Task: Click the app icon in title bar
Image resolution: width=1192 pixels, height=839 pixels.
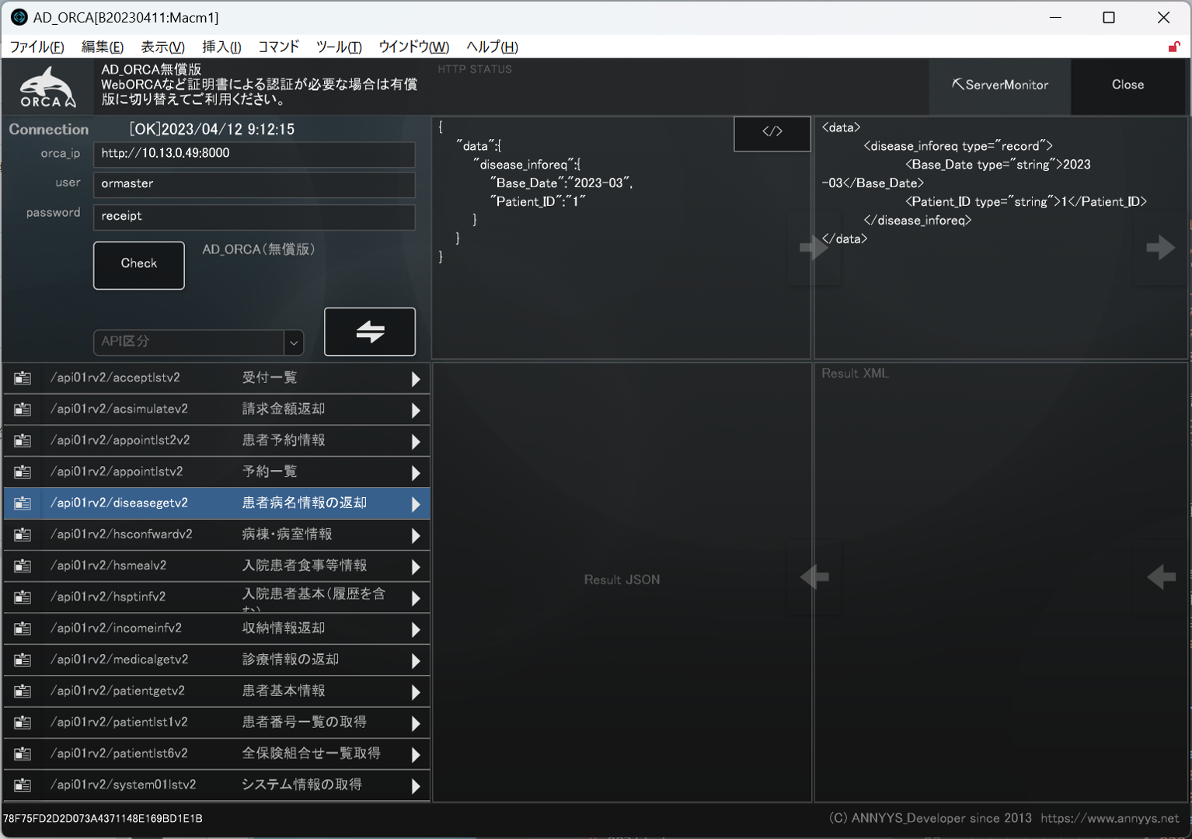Action: 19,17
